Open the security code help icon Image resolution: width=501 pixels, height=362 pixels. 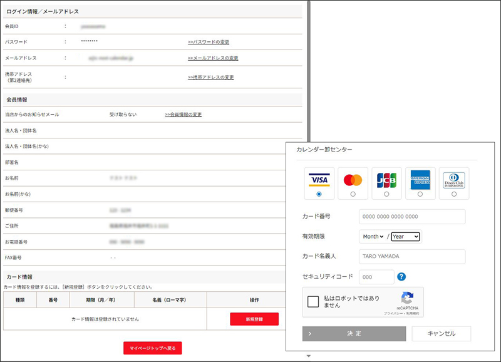point(401,277)
